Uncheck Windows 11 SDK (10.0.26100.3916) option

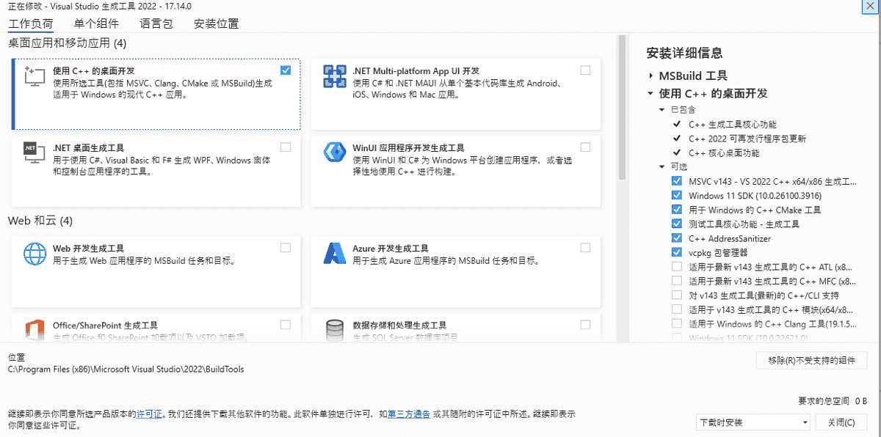coord(676,195)
